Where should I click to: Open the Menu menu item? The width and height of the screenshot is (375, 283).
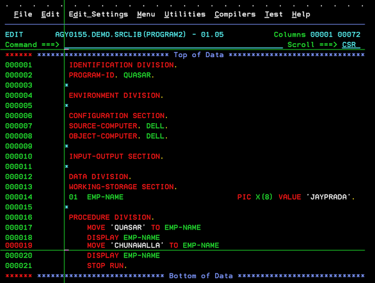click(146, 14)
